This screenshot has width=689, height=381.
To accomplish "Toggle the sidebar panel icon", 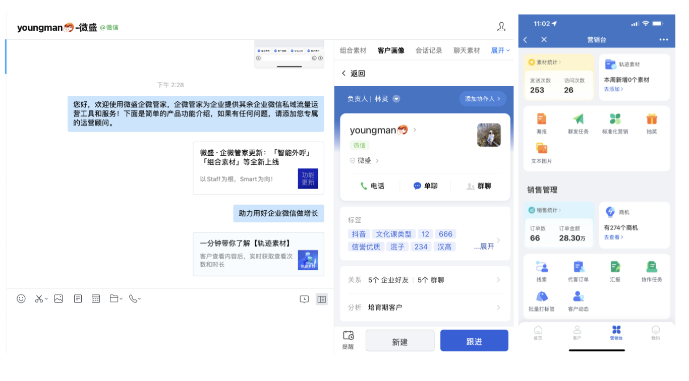I will [321, 299].
